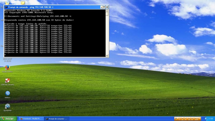Stop playback in the taskbar media toolbar
The height and width of the screenshot is (121, 215).
tap(186, 119)
